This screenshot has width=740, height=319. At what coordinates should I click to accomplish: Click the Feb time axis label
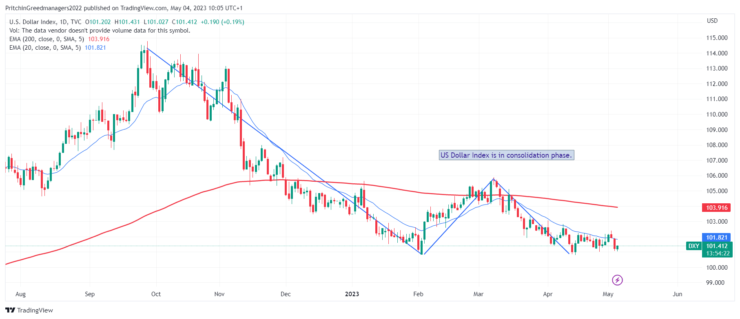pyautogui.click(x=418, y=294)
